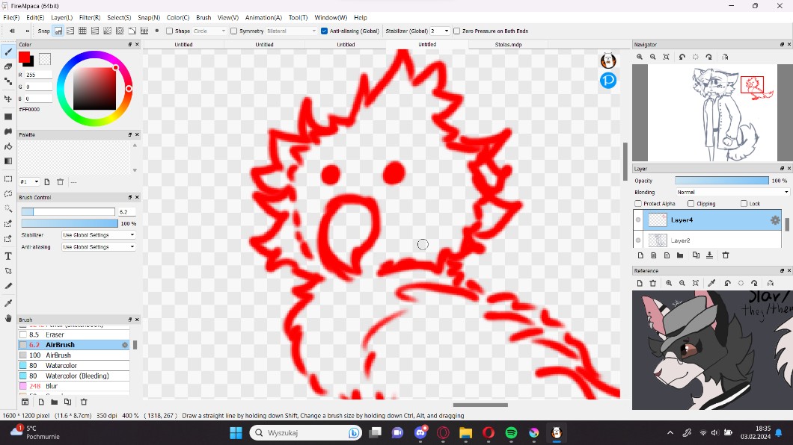Open Spotify from the Windows taskbar
The width and height of the screenshot is (793, 445).
511,433
